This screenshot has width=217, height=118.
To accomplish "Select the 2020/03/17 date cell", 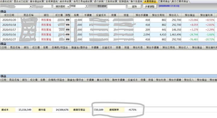I will point(9,30).
